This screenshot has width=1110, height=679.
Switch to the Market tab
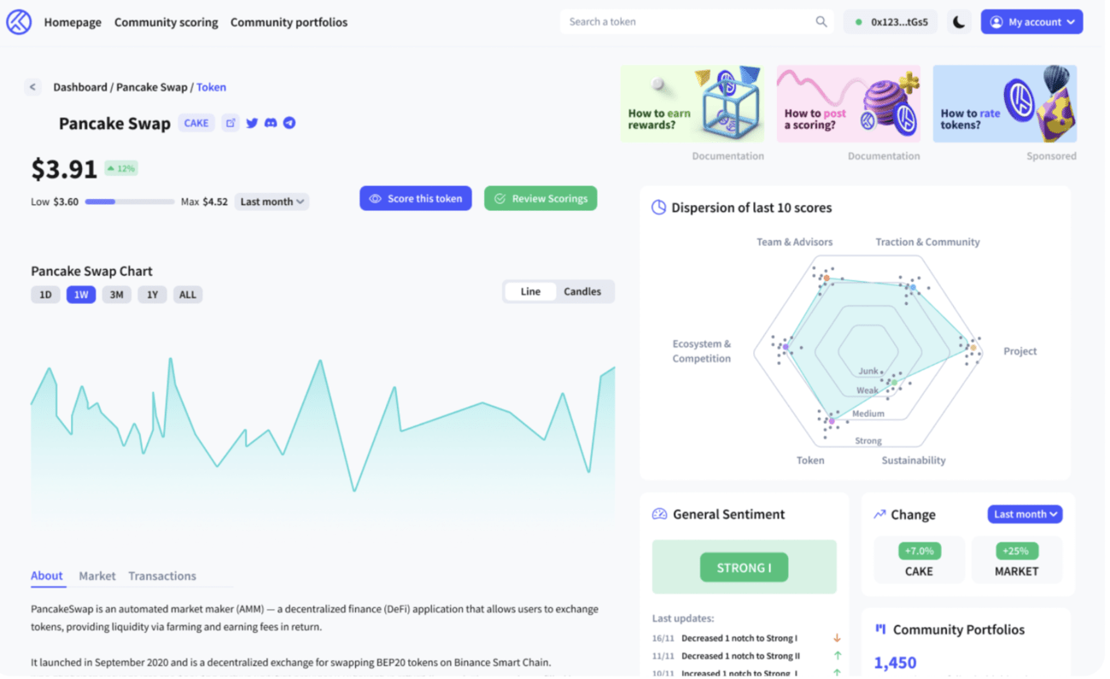(97, 576)
